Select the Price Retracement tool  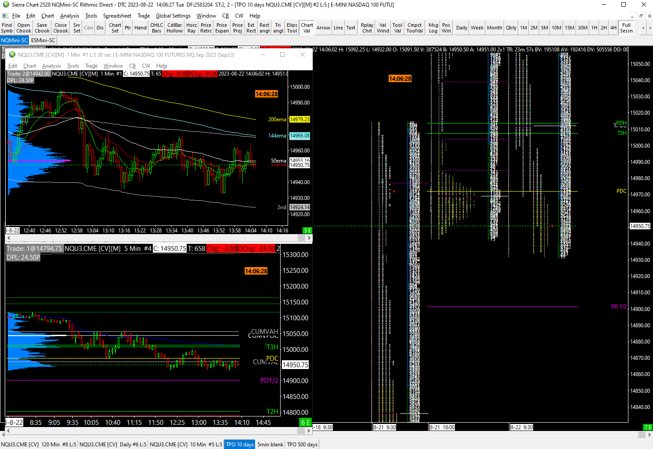(x=206, y=28)
